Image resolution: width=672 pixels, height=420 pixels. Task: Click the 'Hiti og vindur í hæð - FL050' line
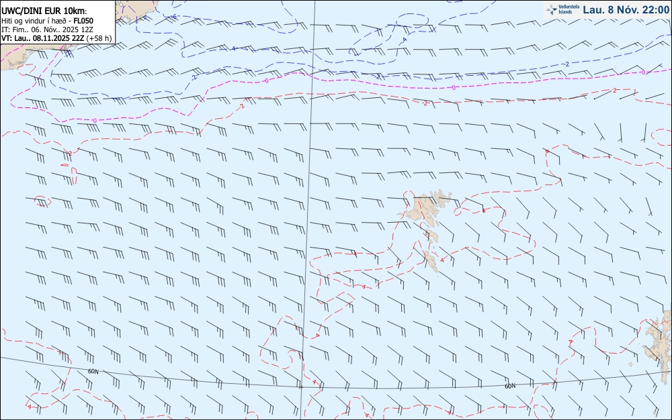(47, 21)
